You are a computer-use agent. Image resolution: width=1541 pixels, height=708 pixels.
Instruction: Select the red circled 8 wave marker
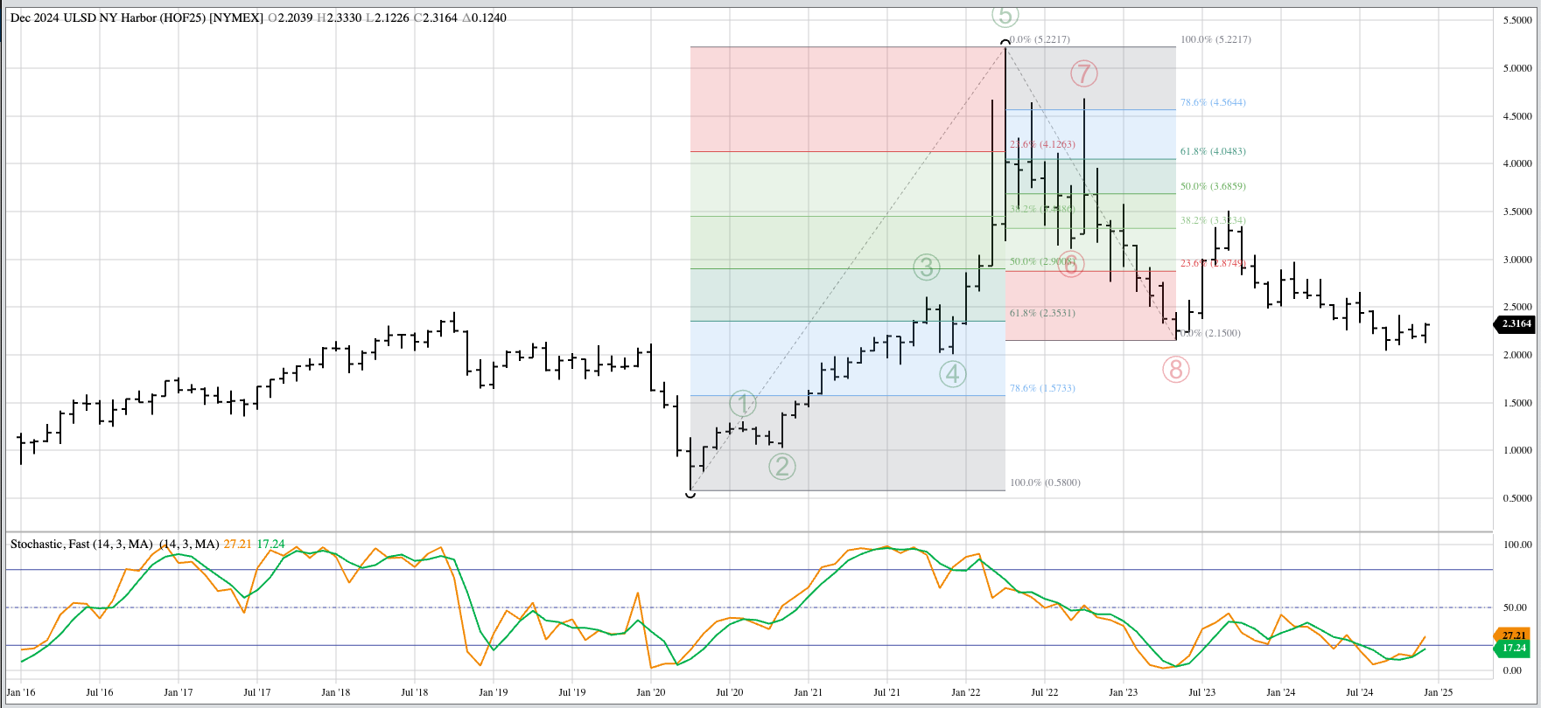click(1175, 370)
